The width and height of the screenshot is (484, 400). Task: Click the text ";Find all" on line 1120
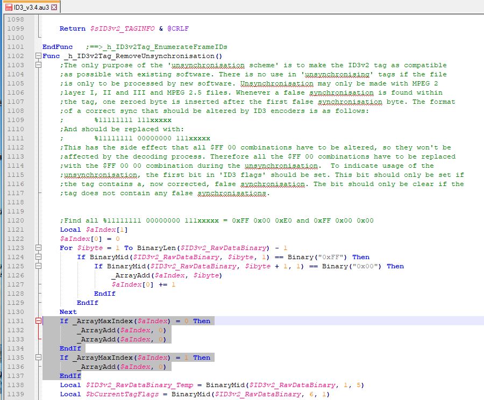(79, 220)
